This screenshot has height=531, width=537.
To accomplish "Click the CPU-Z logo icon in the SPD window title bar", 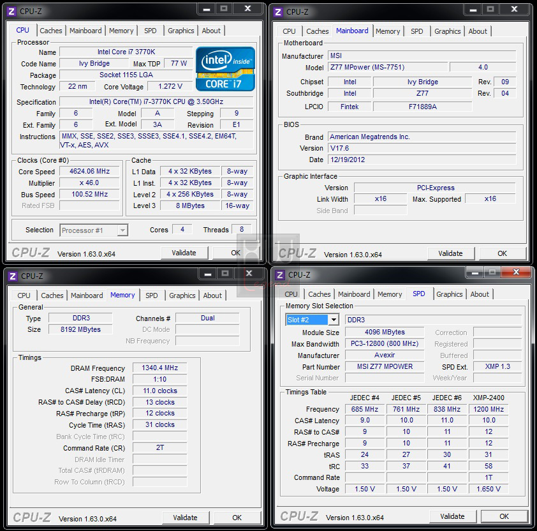I will [x=280, y=275].
